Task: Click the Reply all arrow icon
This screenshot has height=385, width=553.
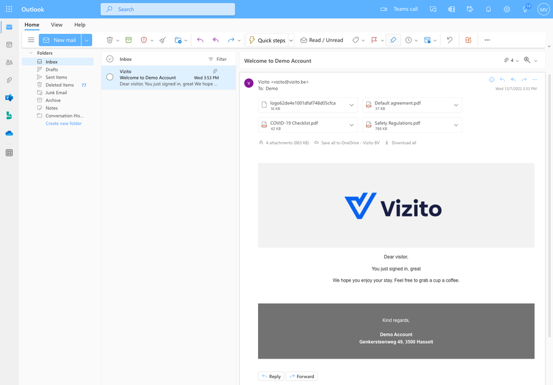Action: (x=216, y=39)
